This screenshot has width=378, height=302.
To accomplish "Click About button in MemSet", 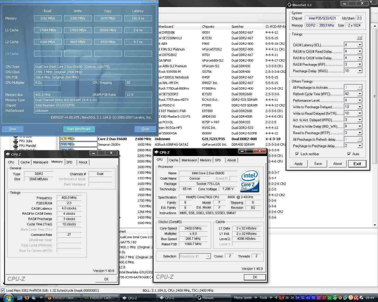I will pos(338,164).
